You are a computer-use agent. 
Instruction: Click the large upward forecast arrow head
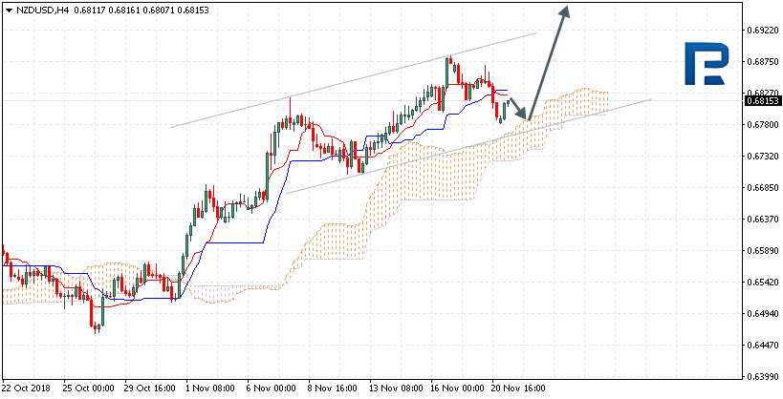point(566,11)
